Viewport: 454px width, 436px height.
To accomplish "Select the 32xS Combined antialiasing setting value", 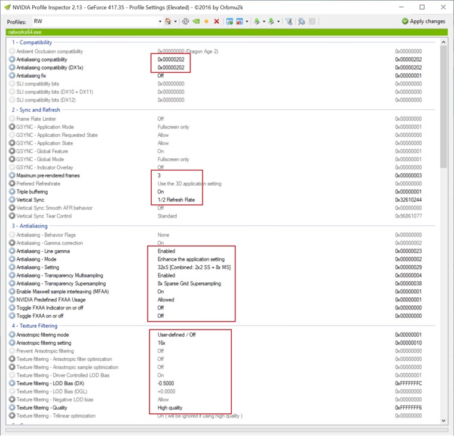I will pyautogui.click(x=194, y=267).
